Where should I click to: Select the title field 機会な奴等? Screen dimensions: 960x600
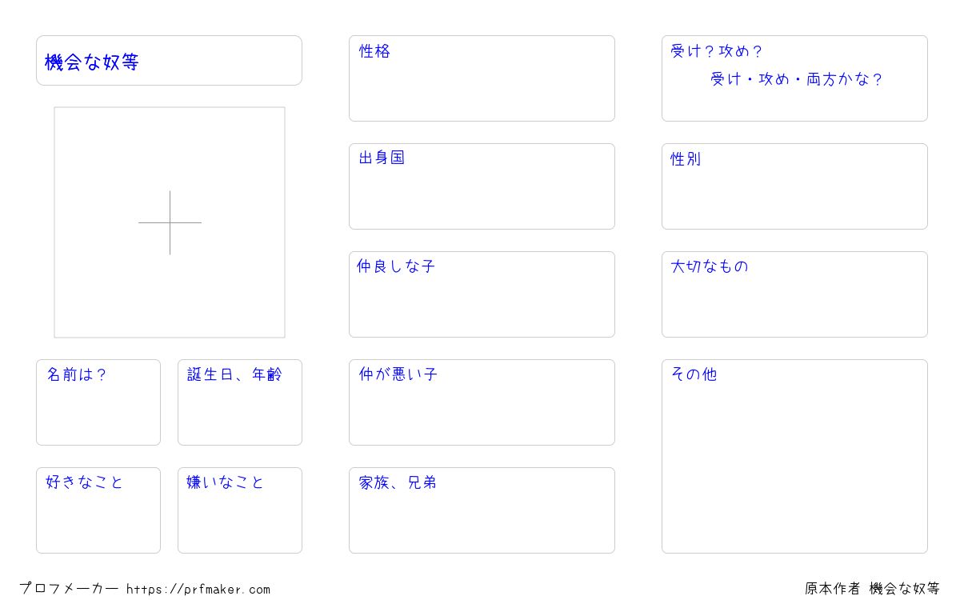(169, 61)
